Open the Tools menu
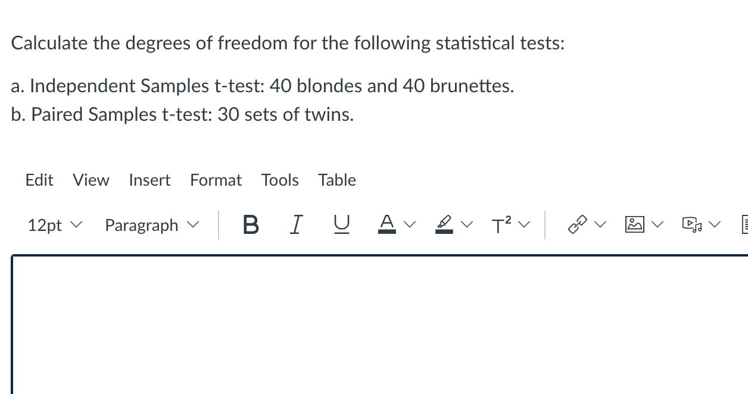The image size is (748, 394). coord(280,180)
